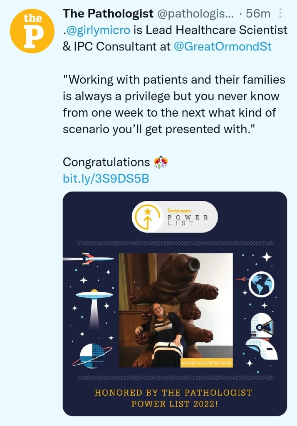Click the Power List logo badge
297x426 pixels.
click(x=175, y=217)
